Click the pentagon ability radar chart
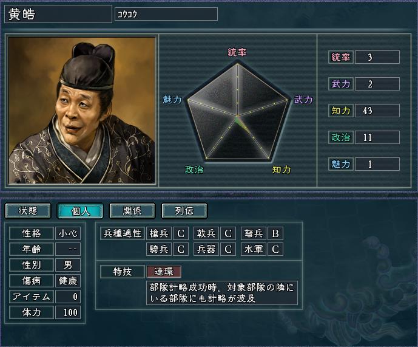 pos(237,112)
